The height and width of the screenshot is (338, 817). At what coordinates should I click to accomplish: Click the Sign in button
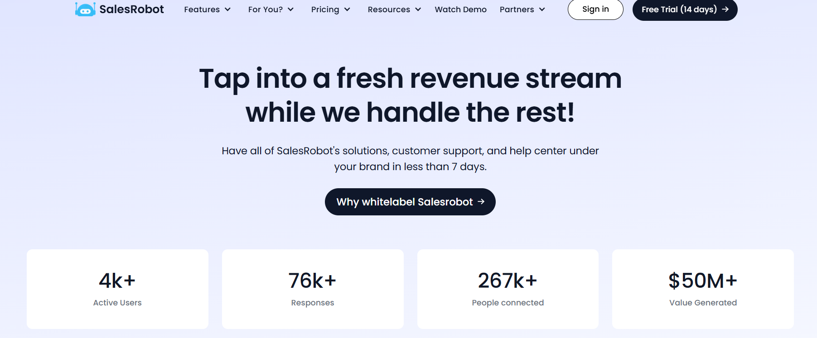(595, 9)
